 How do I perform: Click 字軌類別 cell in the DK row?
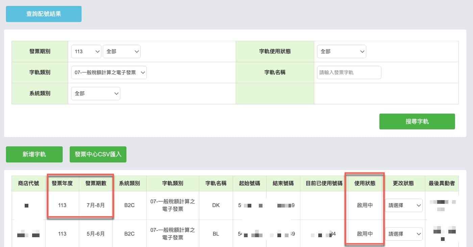pos(173,205)
